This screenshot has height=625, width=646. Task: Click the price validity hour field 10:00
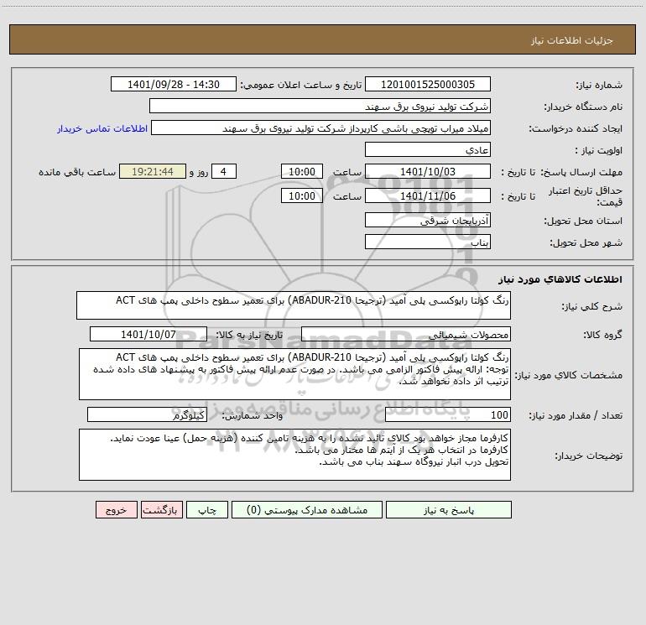click(301, 195)
